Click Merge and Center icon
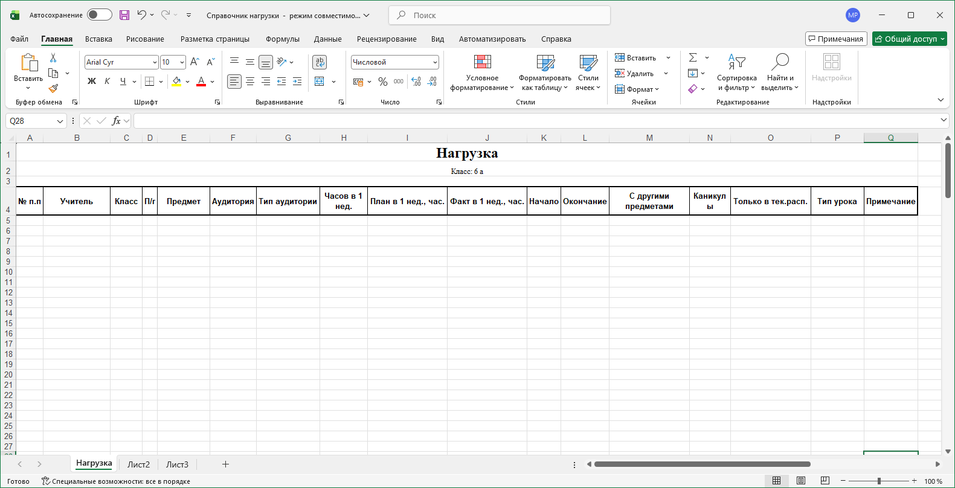Viewport: 955px width, 488px height. pos(320,81)
